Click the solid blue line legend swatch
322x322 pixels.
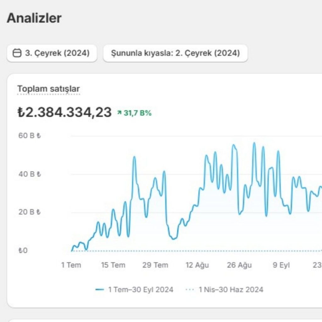[x=100, y=290]
